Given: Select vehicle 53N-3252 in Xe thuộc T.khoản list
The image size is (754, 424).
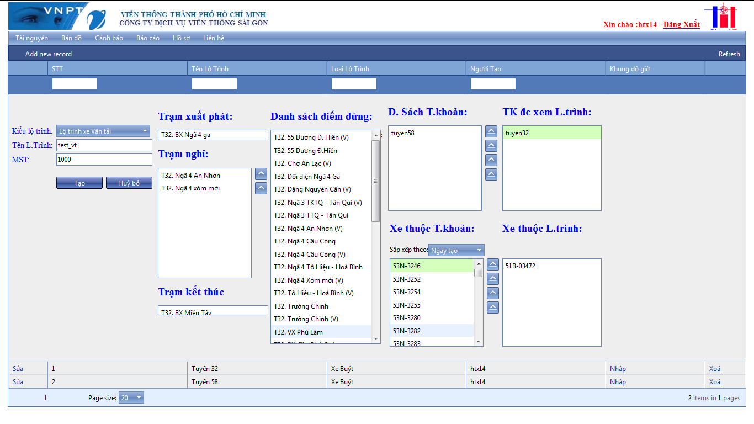Looking at the screenshot, I should [406, 279].
